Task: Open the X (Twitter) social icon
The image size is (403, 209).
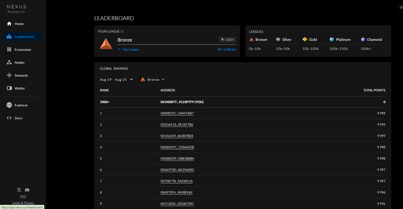Action: [19, 190]
